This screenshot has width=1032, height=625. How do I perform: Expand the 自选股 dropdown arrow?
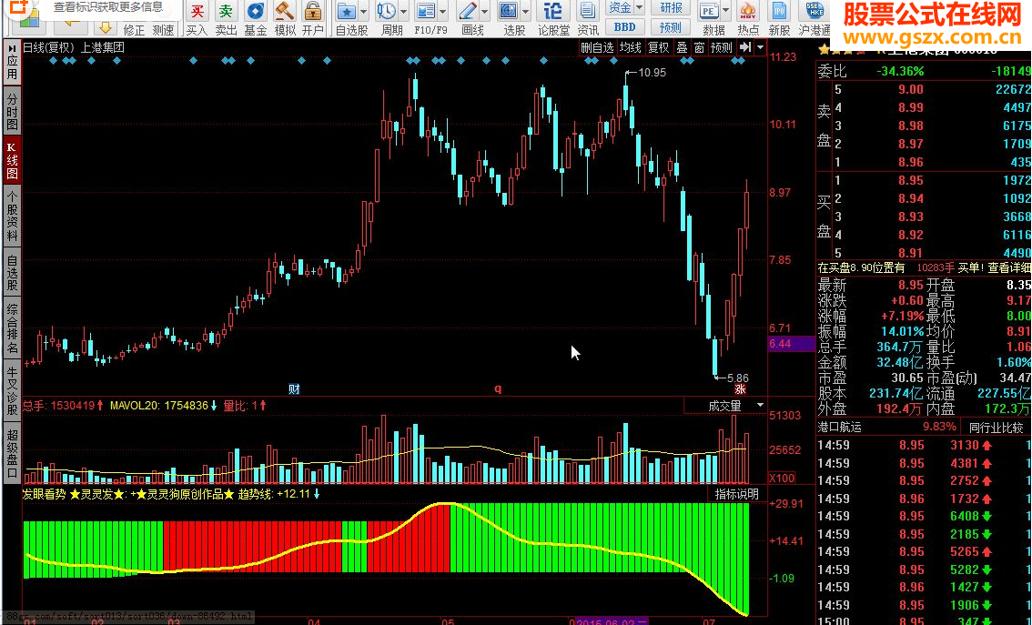pyautogui.click(x=363, y=12)
